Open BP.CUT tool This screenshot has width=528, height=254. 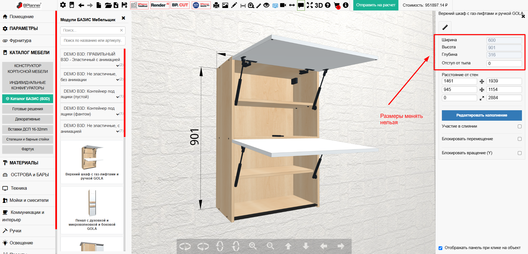(180, 5)
